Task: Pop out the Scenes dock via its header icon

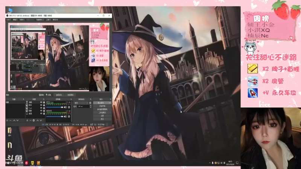Action: coord(23,99)
